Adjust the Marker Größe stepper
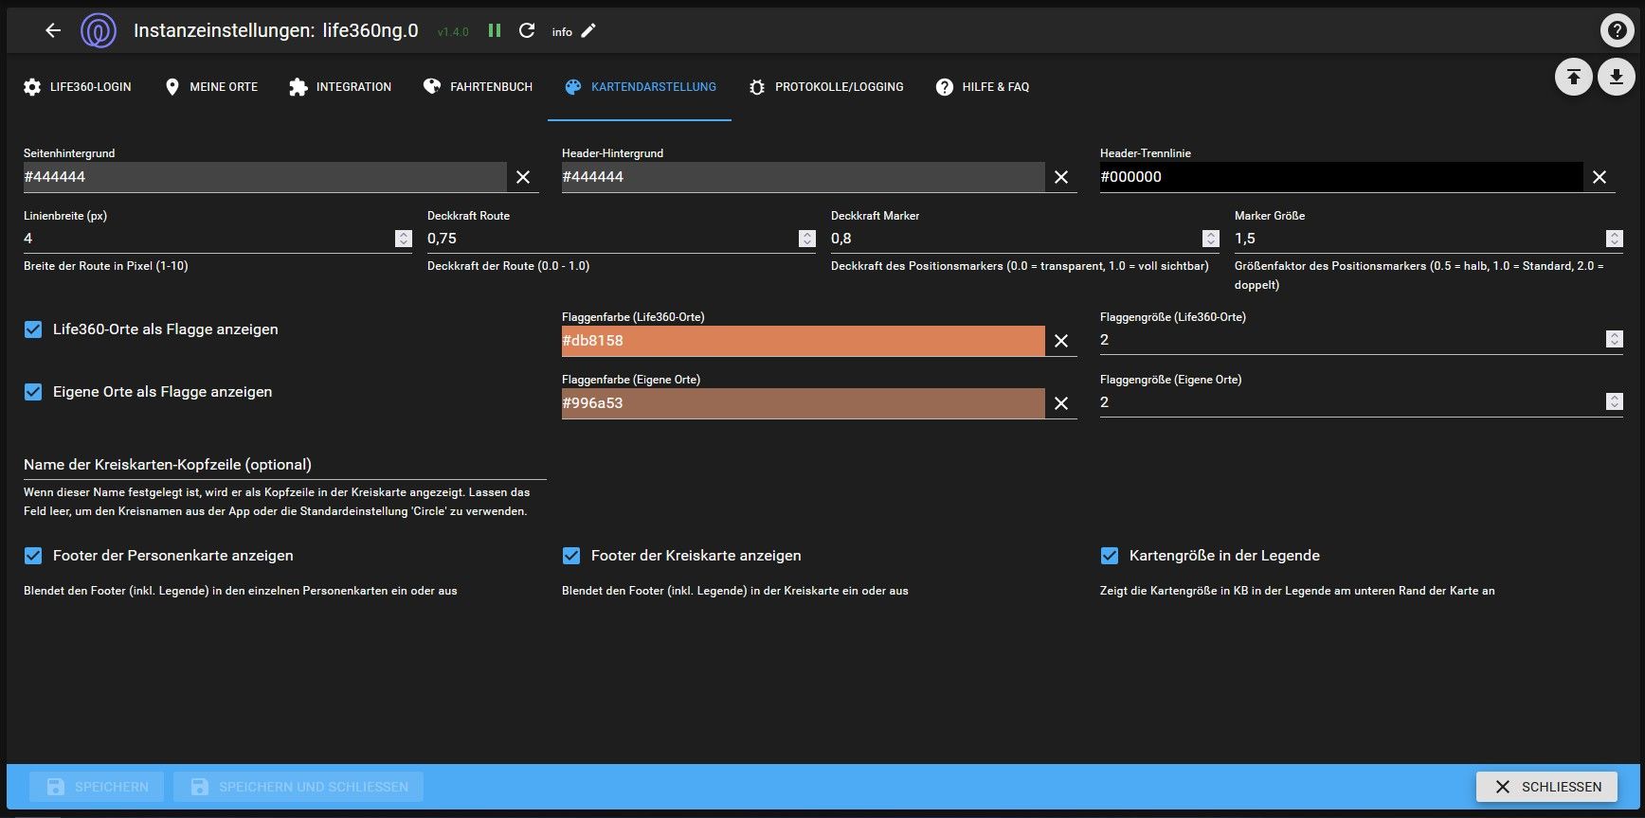The height and width of the screenshot is (818, 1645). pyautogui.click(x=1615, y=239)
